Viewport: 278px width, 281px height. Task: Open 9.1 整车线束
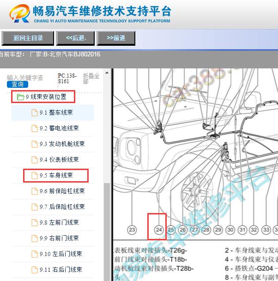coord(56,113)
